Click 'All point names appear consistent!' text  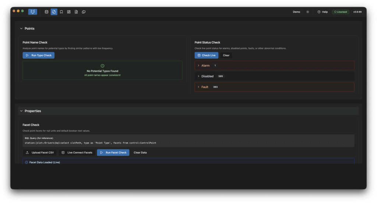102,75
